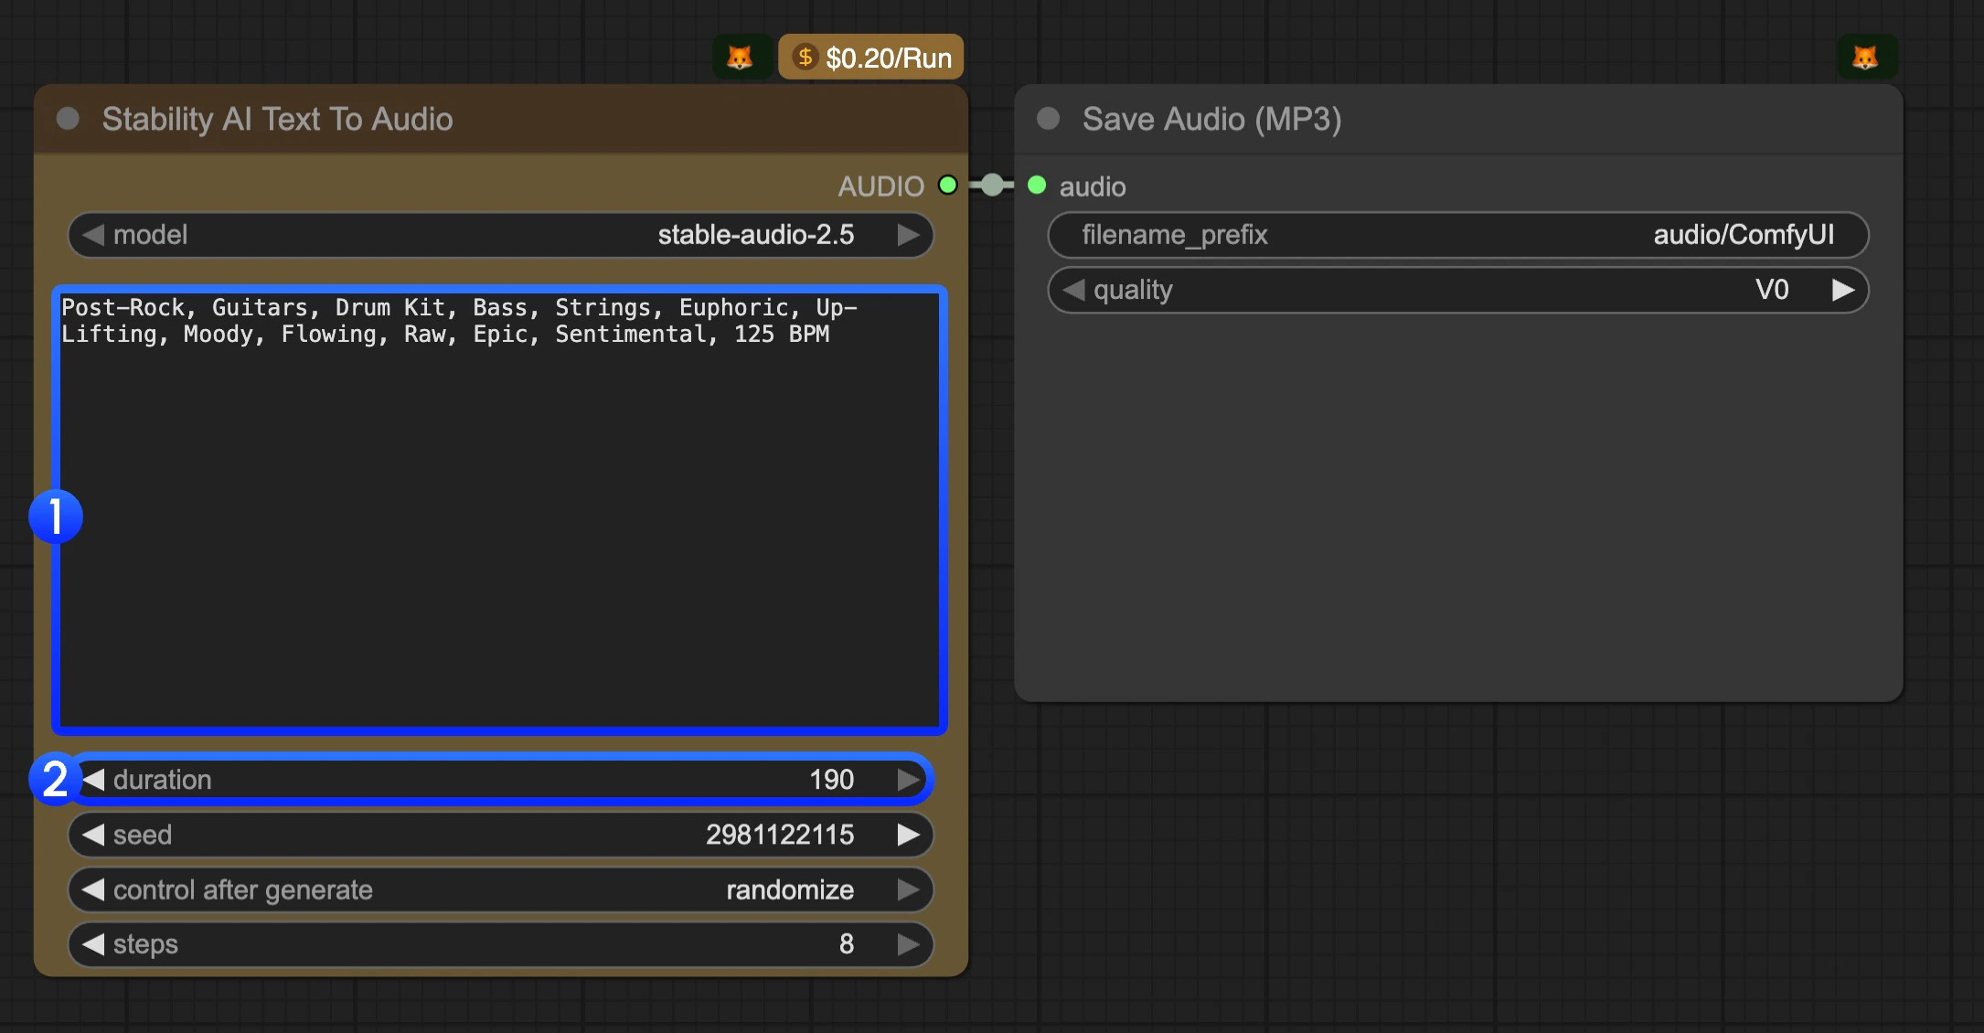1984x1033 pixels.
Task: Decrement the seed value
Action: (x=93, y=835)
